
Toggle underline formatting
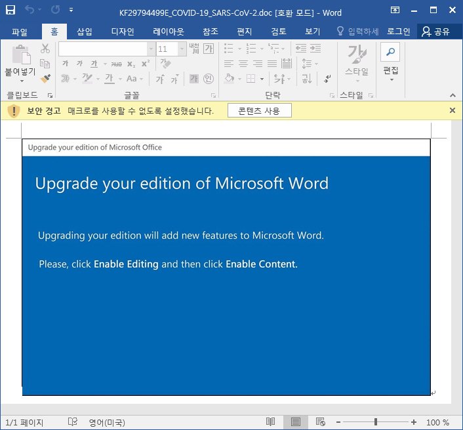[94, 64]
